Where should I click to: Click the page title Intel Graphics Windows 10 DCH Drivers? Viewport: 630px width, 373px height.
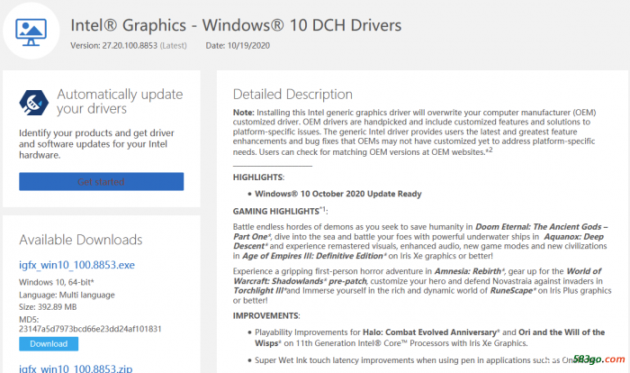[236, 25]
